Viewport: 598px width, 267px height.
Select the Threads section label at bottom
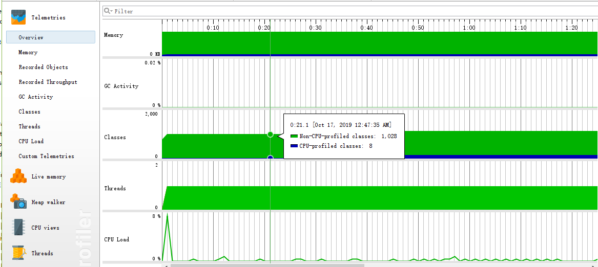pyautogui.click(x=43, y=253)
